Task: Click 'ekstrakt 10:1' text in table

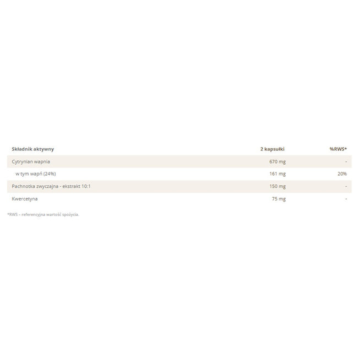Action: (77, 186)
